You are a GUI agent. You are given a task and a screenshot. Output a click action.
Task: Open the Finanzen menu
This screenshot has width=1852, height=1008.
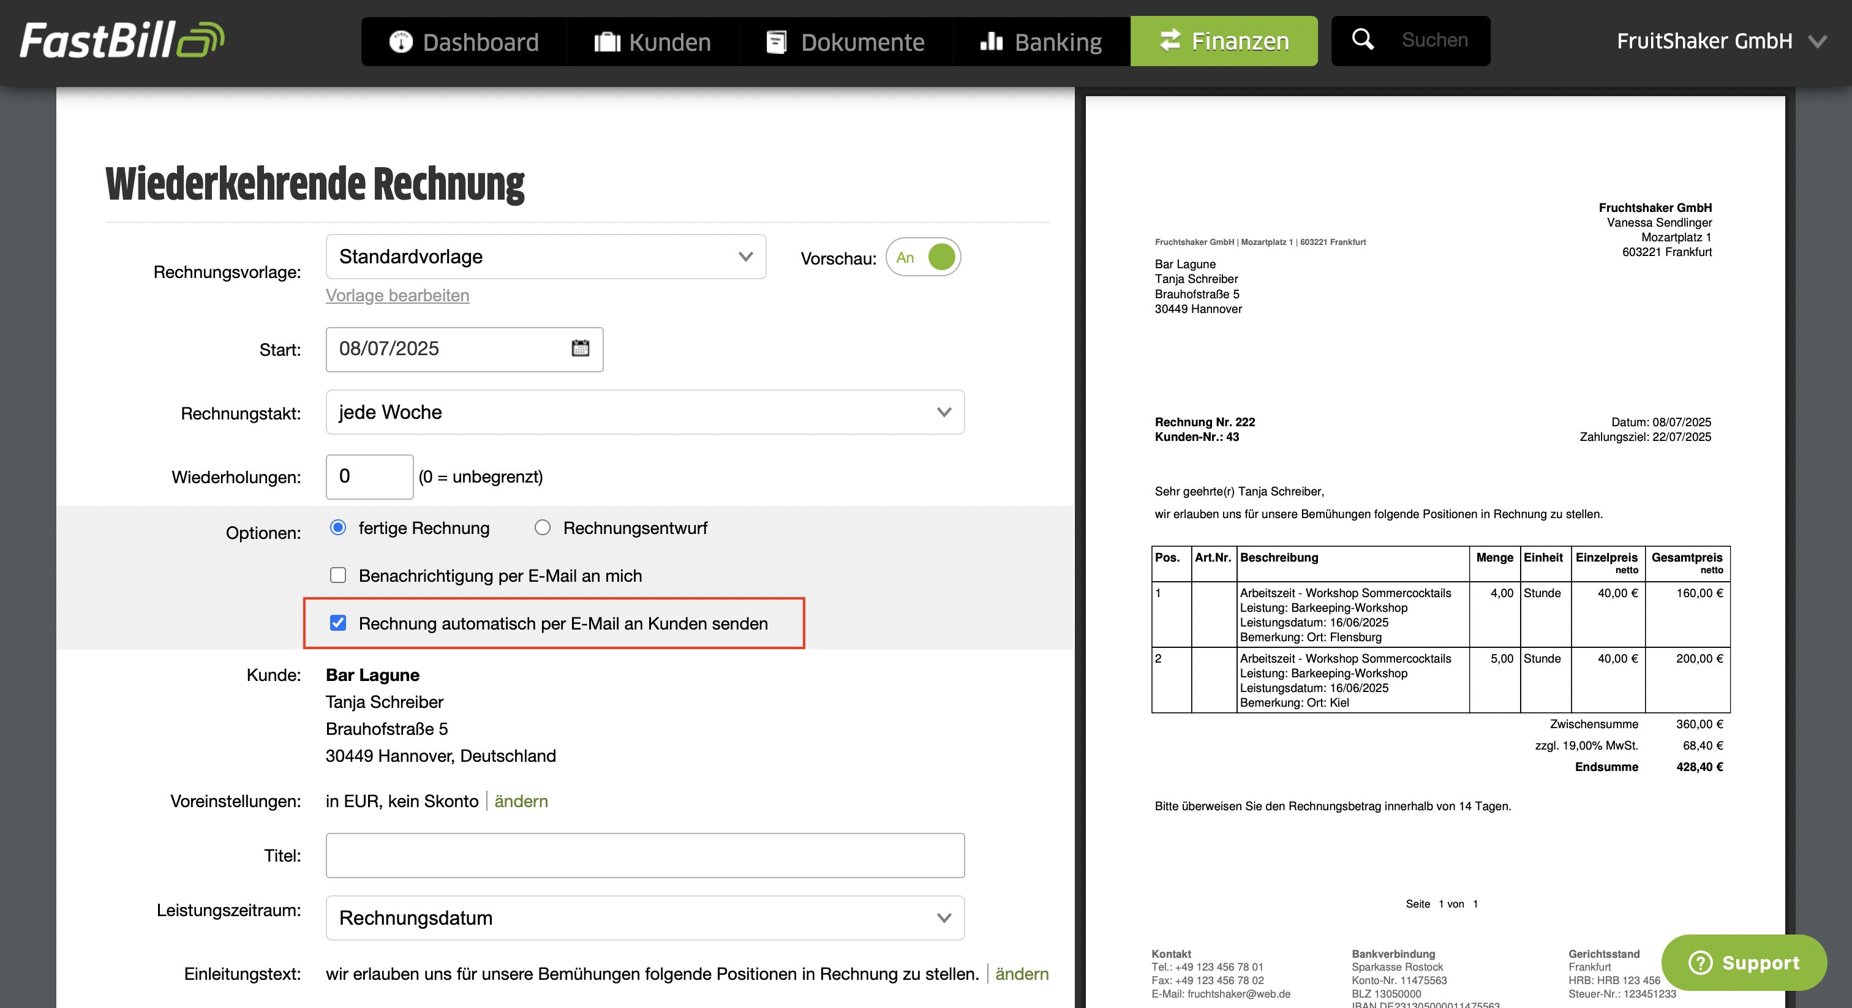pyautogui.click(x=1224, y=41)
